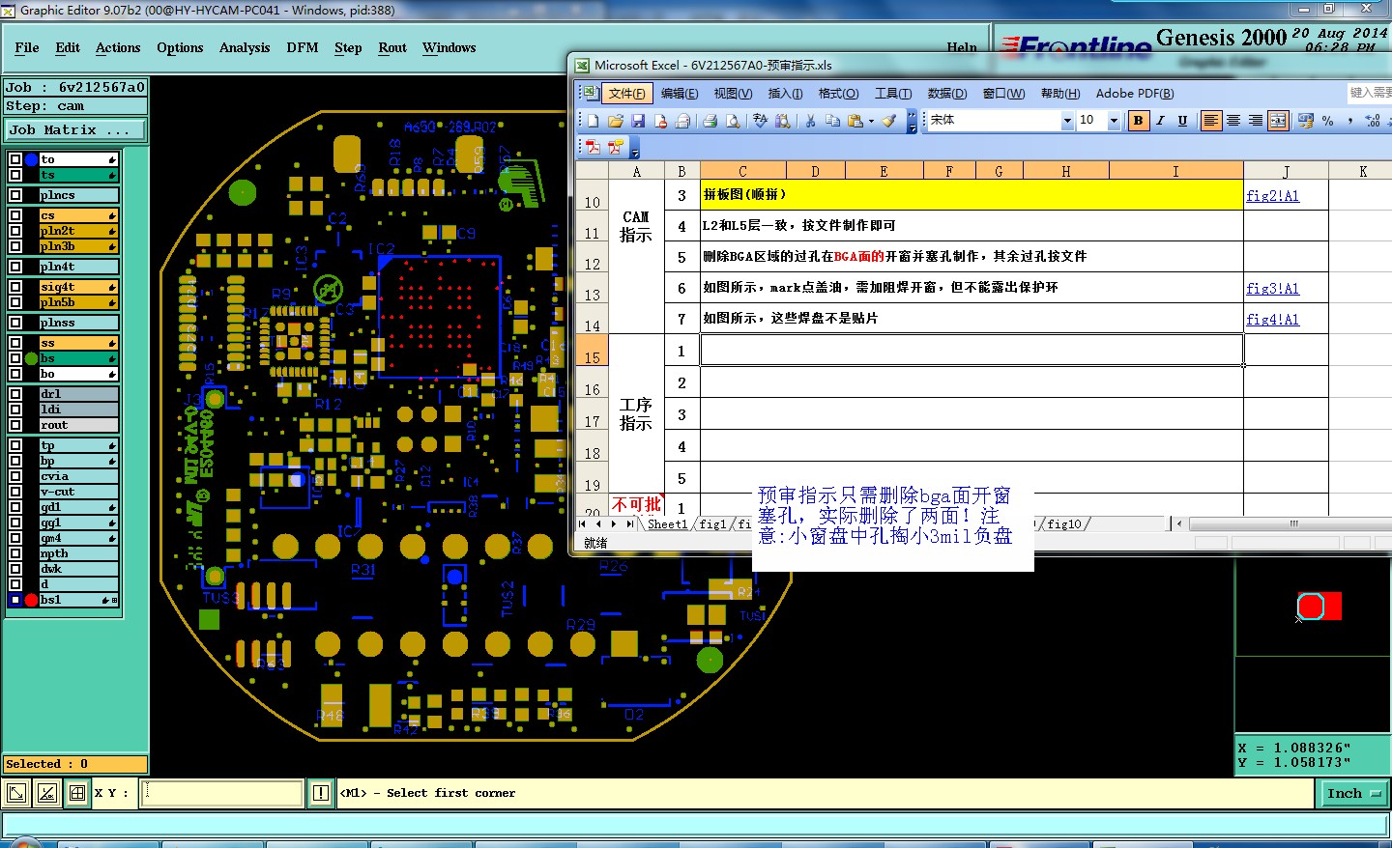
Task: Click Permission icon in Excel toolbar
Action: tap(661, 121)
